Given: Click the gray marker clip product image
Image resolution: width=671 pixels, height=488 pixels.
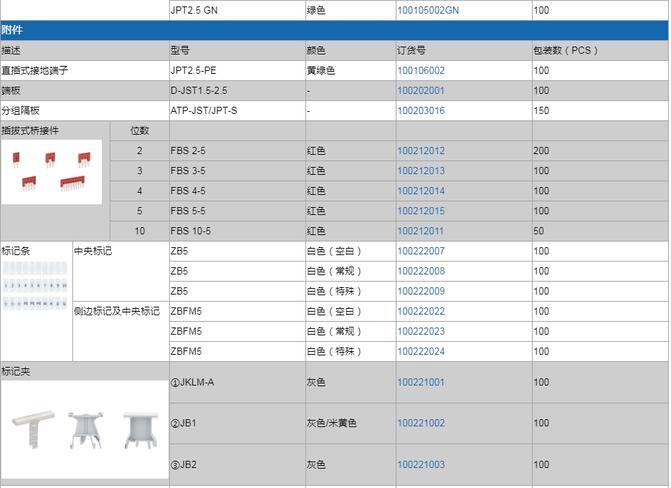Looking at the screenshot, I should tap(84, 429).
